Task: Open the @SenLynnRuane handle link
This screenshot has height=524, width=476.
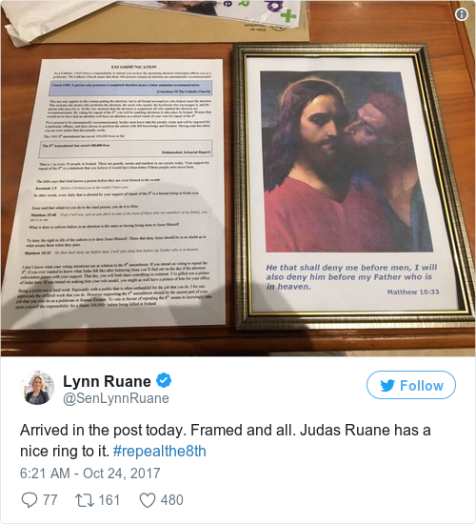Action: [116, 398]
